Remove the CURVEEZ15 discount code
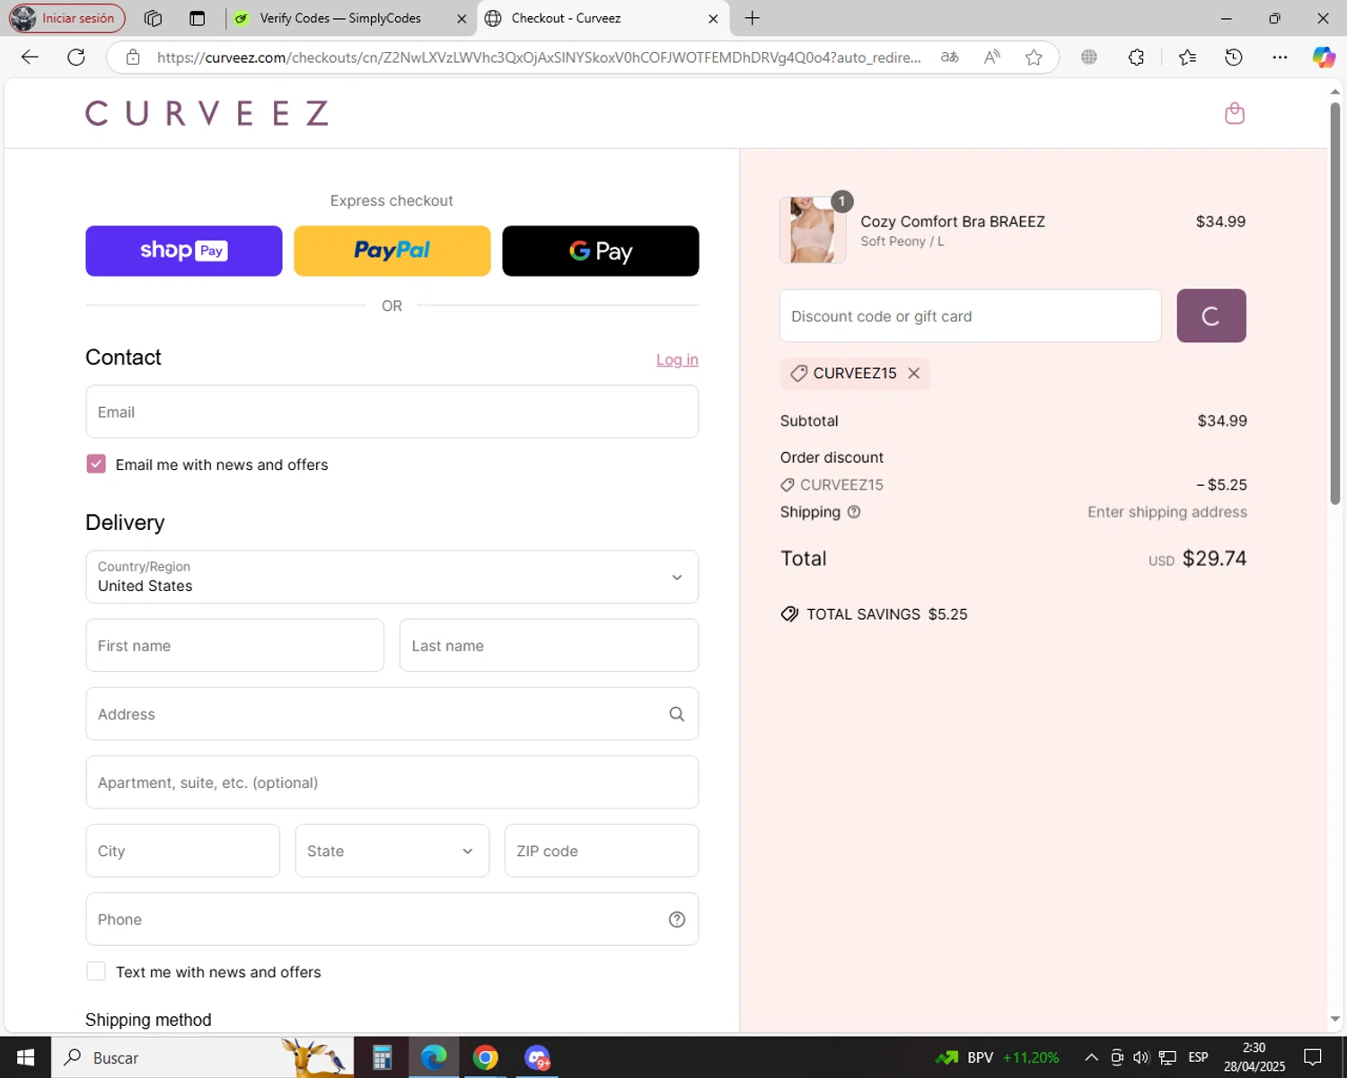Image resolution: width=1347 pixels, height=1078 pixels. (x=913, y=373)
